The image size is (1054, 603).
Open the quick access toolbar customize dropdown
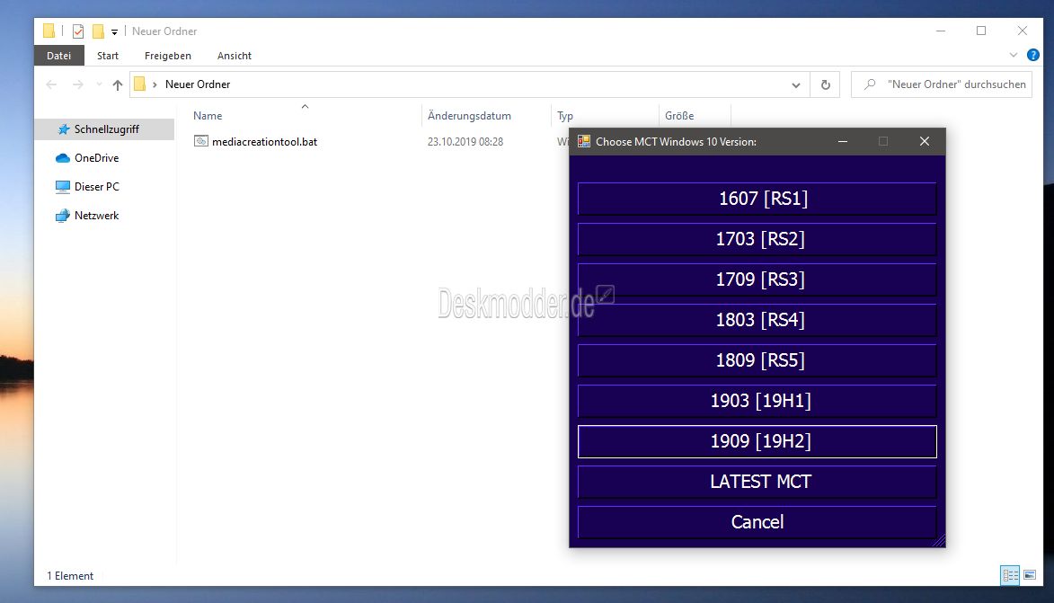[114, 31]
